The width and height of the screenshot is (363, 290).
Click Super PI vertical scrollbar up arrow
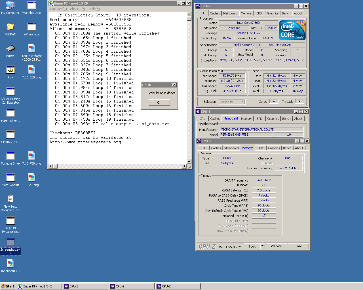pyautogui.click(x=189, y=14)
